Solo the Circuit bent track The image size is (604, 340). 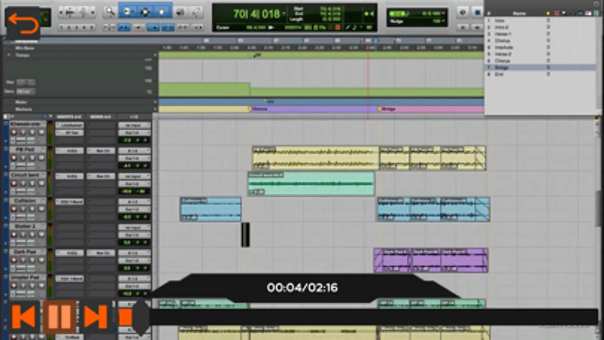(32, 183)
